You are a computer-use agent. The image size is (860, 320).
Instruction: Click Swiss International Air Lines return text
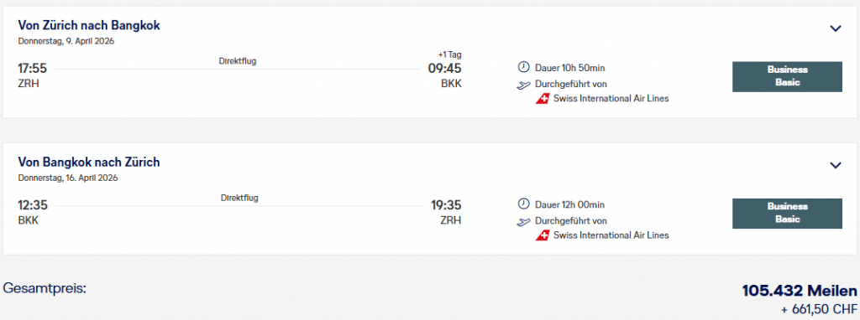tap(611, 235)
